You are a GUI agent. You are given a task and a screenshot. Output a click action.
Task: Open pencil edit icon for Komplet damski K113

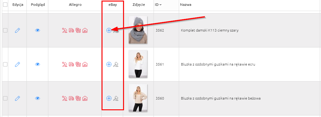pyautogui.click(x=18, y=30)
